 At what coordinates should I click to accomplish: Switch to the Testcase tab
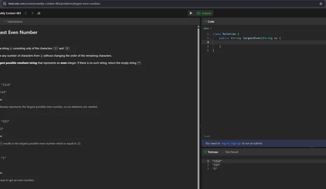point(211,152)
